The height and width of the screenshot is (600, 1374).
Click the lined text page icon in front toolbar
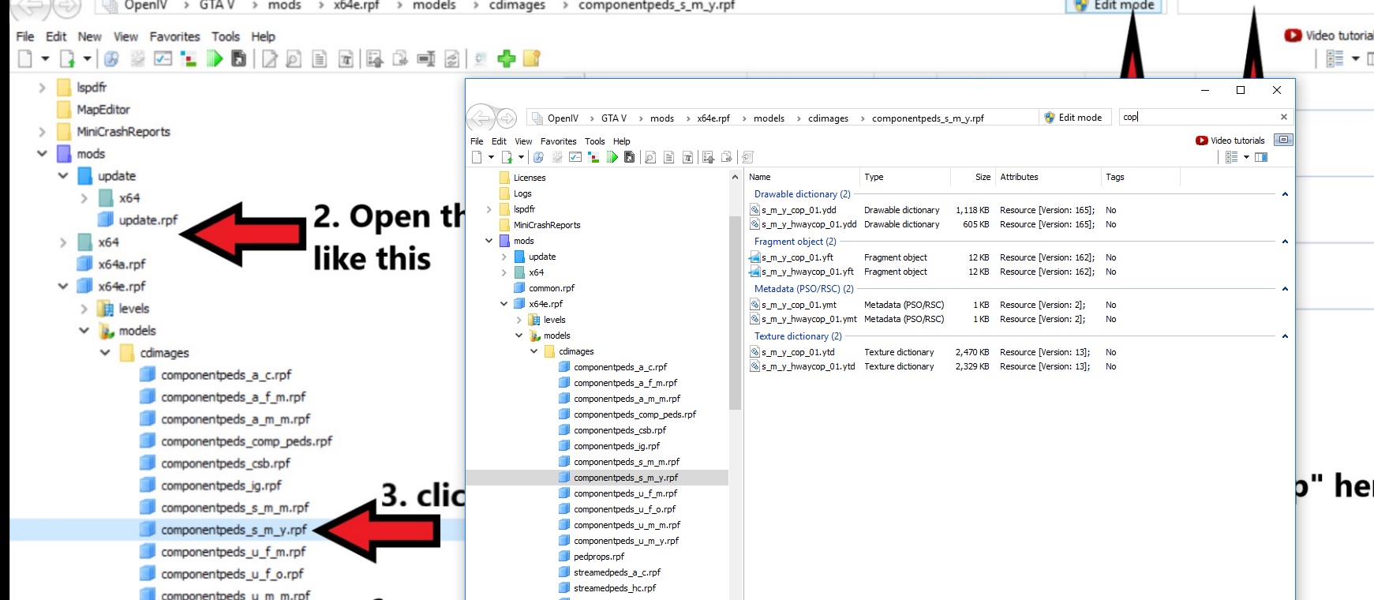pos(668,157)
